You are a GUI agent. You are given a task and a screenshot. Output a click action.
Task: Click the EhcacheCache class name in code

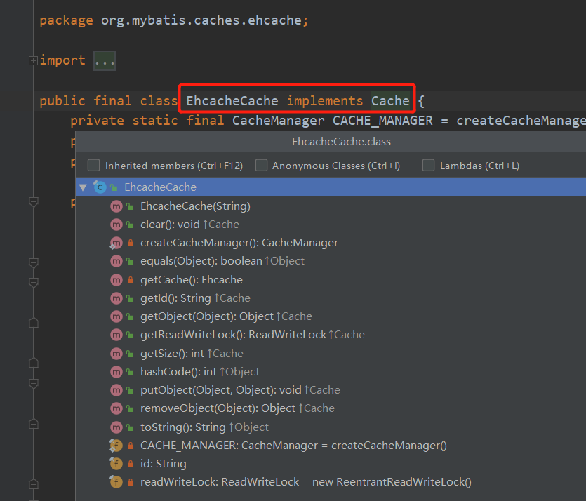pyautogui.click(x=232, y=101)
